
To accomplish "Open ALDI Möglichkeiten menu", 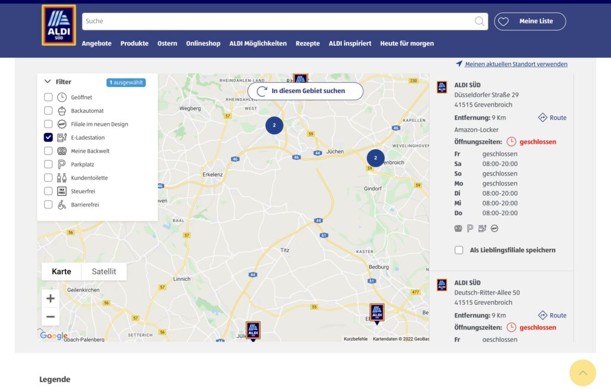I will (x=258, y=44).
